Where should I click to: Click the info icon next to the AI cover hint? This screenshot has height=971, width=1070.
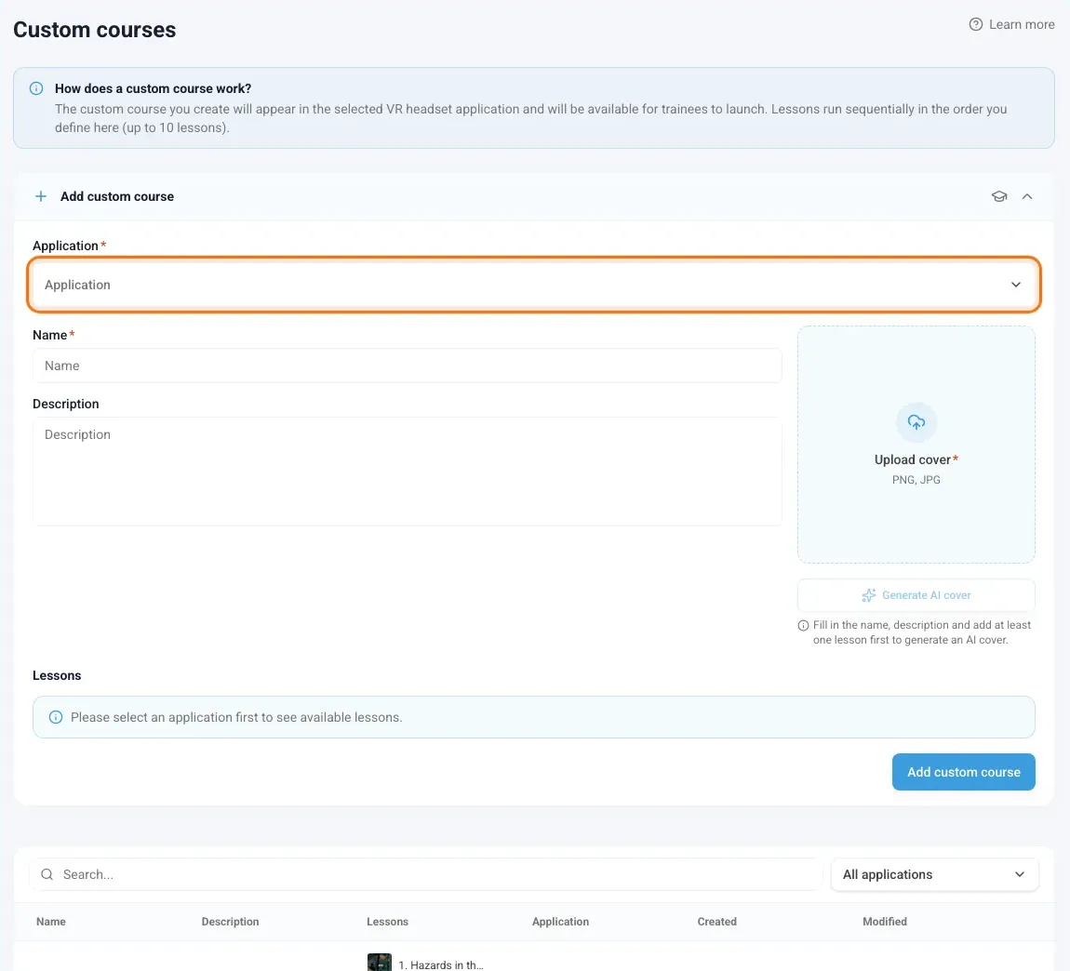coord(803,626)
